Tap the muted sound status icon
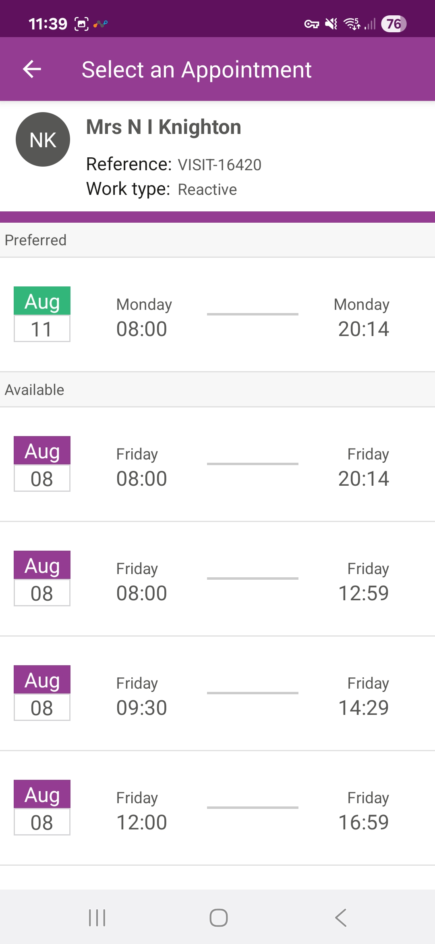This screenshot has width=435, height=944. point(331,24)
